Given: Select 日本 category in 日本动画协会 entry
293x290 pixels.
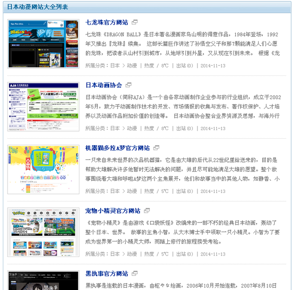Looking at the screenshot, I should tap(115, 128).
